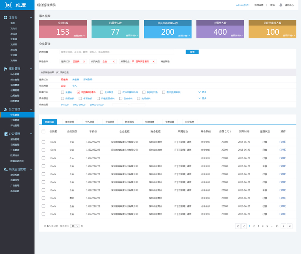Check the 农|林|牧|渔 industry checkbox

[x=144, y=92]
